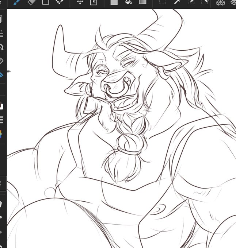Click the diamond tag icon in left sidebar
This screenshot has width=236, height=248.
pyautogui.click(x=1, y=61)
